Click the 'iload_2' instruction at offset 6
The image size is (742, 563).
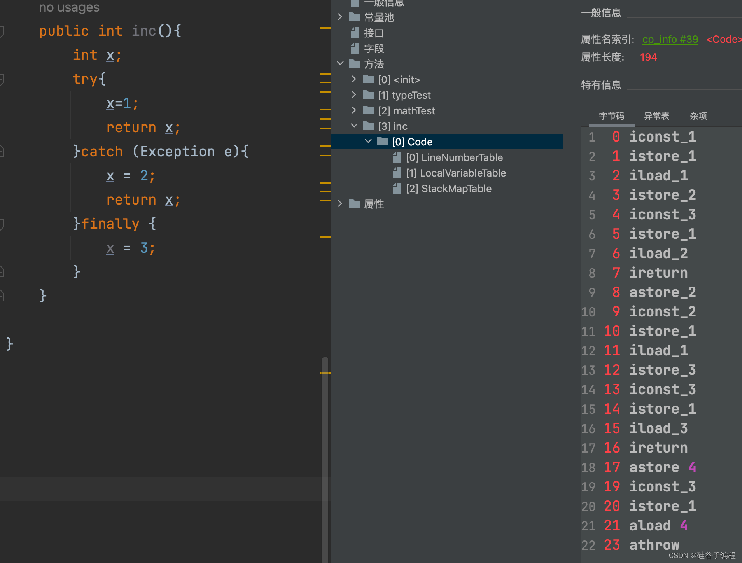coord(658,253)
